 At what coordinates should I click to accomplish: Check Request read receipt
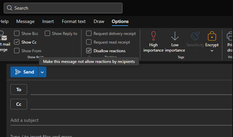point(89,42)
